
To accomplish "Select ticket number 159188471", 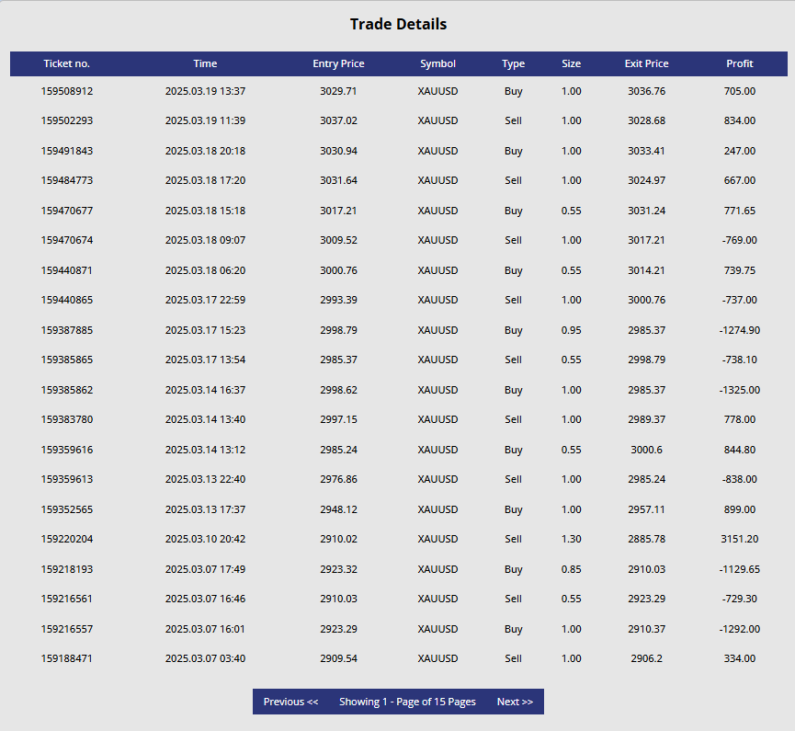I will [67, 659].
